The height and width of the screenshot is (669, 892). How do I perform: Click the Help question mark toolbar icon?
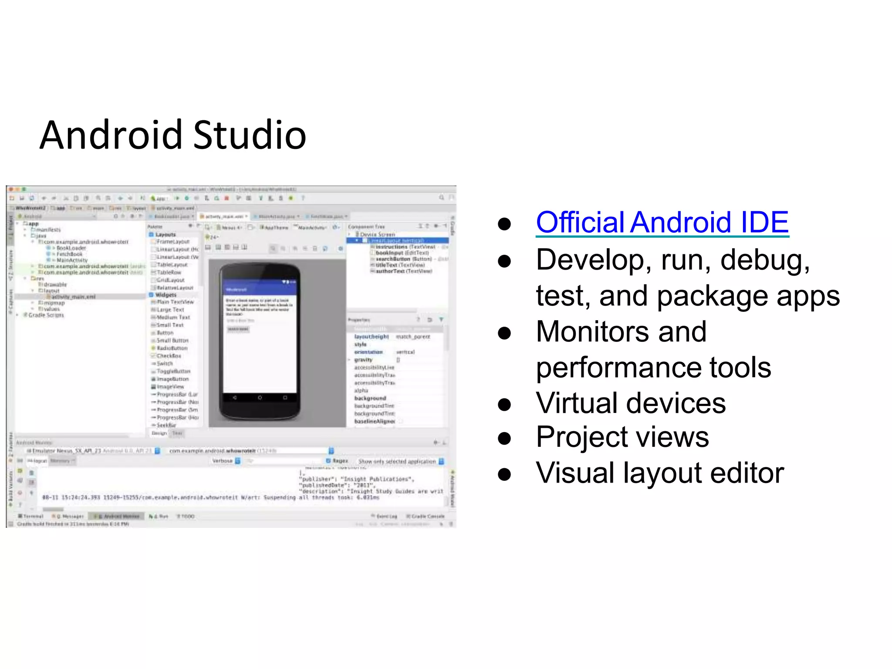(x=303, y=198)
